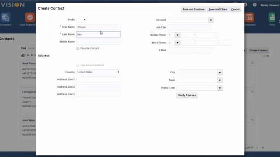Click the Address Line 2 field
The image size is (280, 157).
click(x=98, y=87)
